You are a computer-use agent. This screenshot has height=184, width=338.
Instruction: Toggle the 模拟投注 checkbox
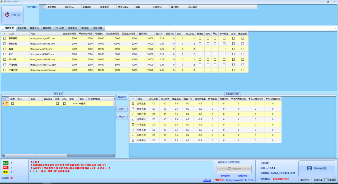pyautogui.click(x=298, y=180)
